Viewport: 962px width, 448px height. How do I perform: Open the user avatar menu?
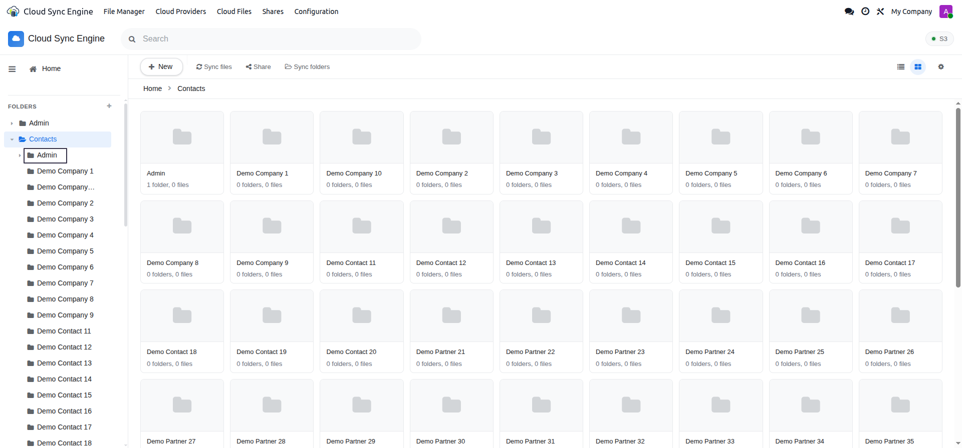click(946, 11)
